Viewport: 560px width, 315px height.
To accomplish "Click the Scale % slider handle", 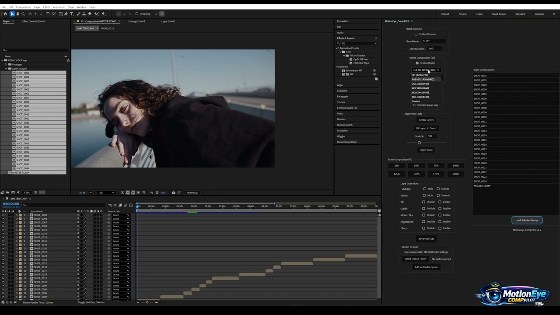I will click(x=419, y=143).
